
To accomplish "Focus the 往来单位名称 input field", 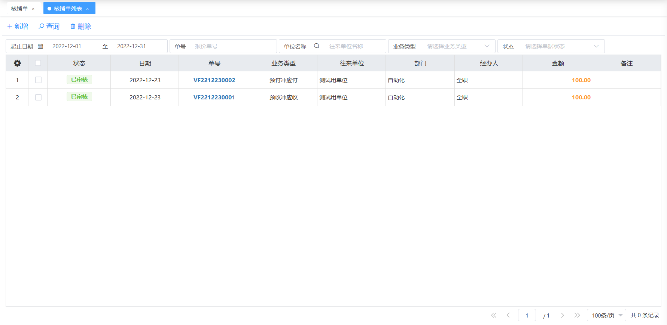I will click(x=356, y=46).
